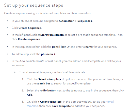Click the bold word 'name'

[x=89, y=47]
